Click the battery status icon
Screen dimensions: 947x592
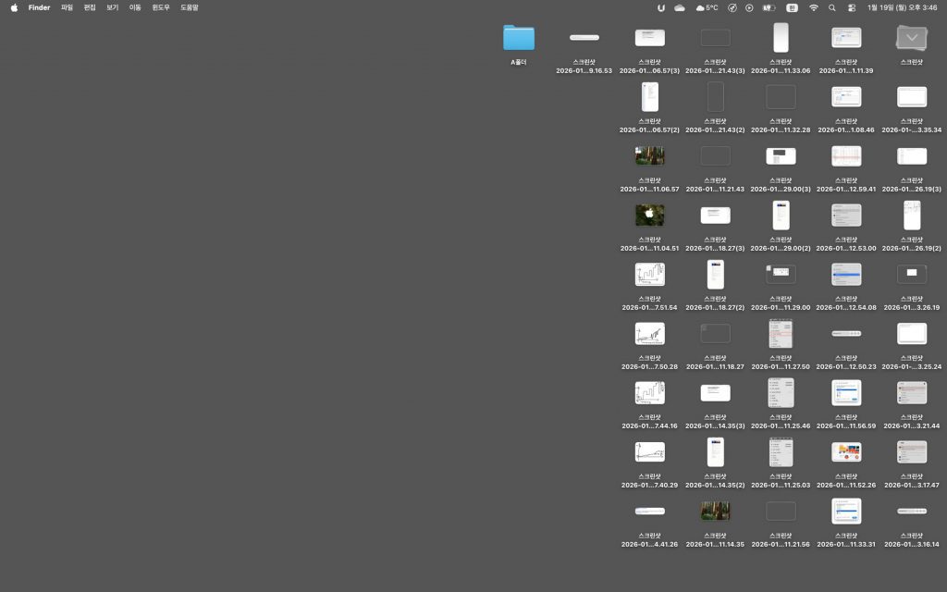click(x=768, y=7)
